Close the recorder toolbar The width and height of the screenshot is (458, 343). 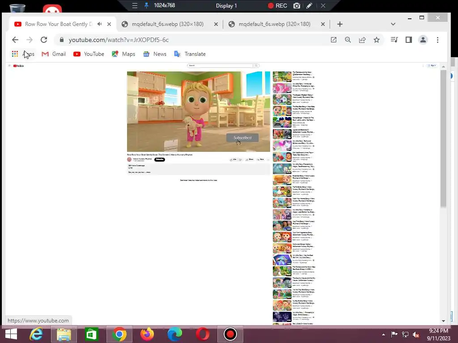[323, 5]
